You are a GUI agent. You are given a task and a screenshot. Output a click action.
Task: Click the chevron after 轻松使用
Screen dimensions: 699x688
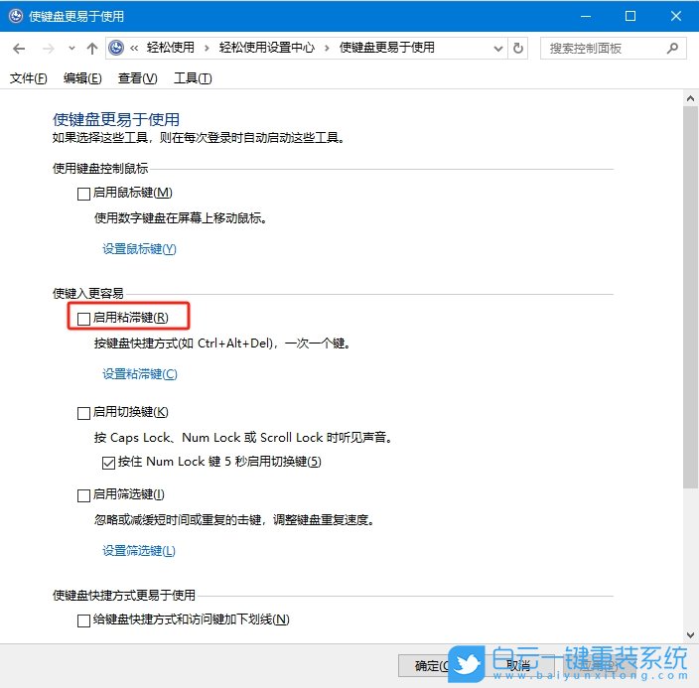pyautogui.click(x=207, y=49)
